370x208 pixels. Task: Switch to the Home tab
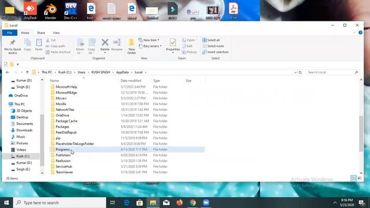click(x=25, y=33)
